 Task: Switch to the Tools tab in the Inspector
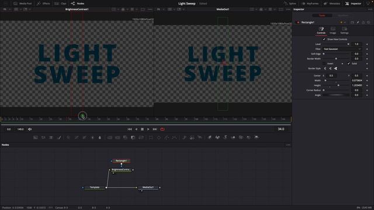(322, 16)
